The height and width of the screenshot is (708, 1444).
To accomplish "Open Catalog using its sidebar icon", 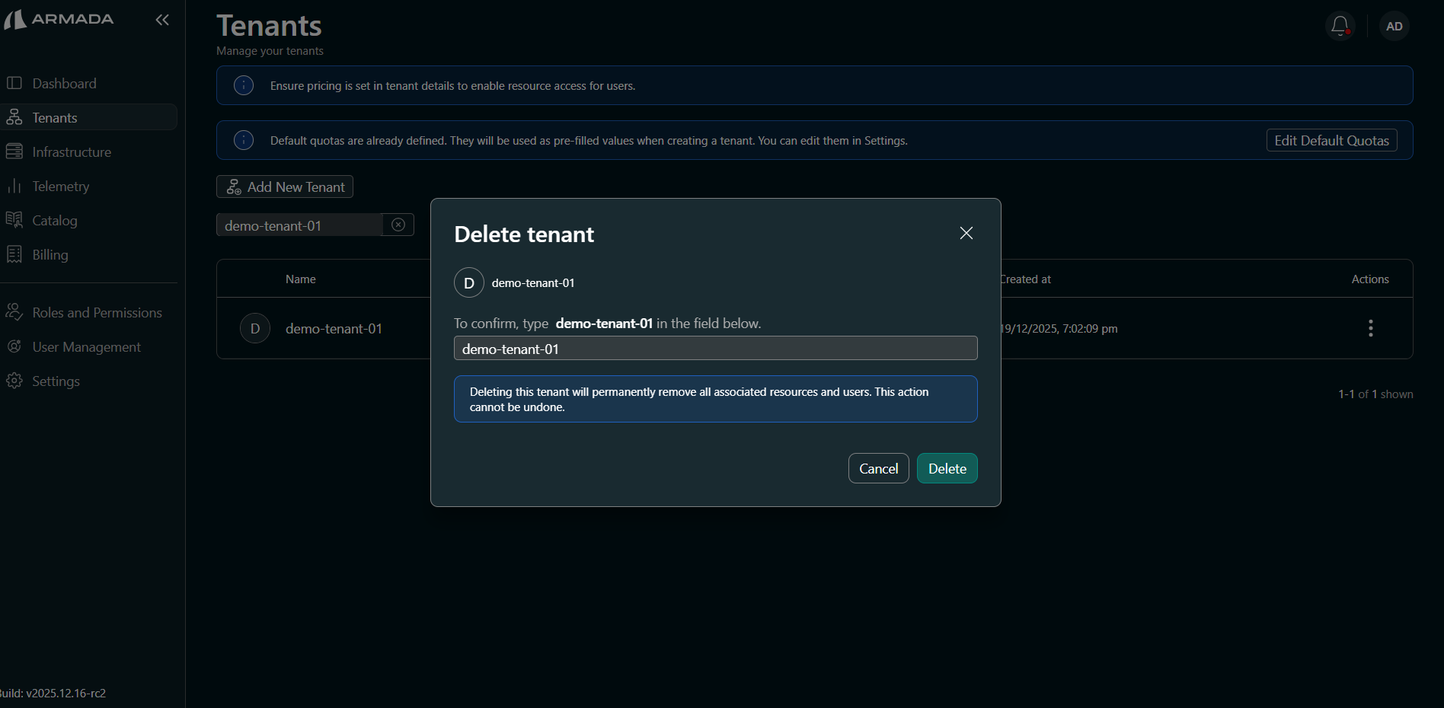I will pyautogui.click(x=15, y=220).
